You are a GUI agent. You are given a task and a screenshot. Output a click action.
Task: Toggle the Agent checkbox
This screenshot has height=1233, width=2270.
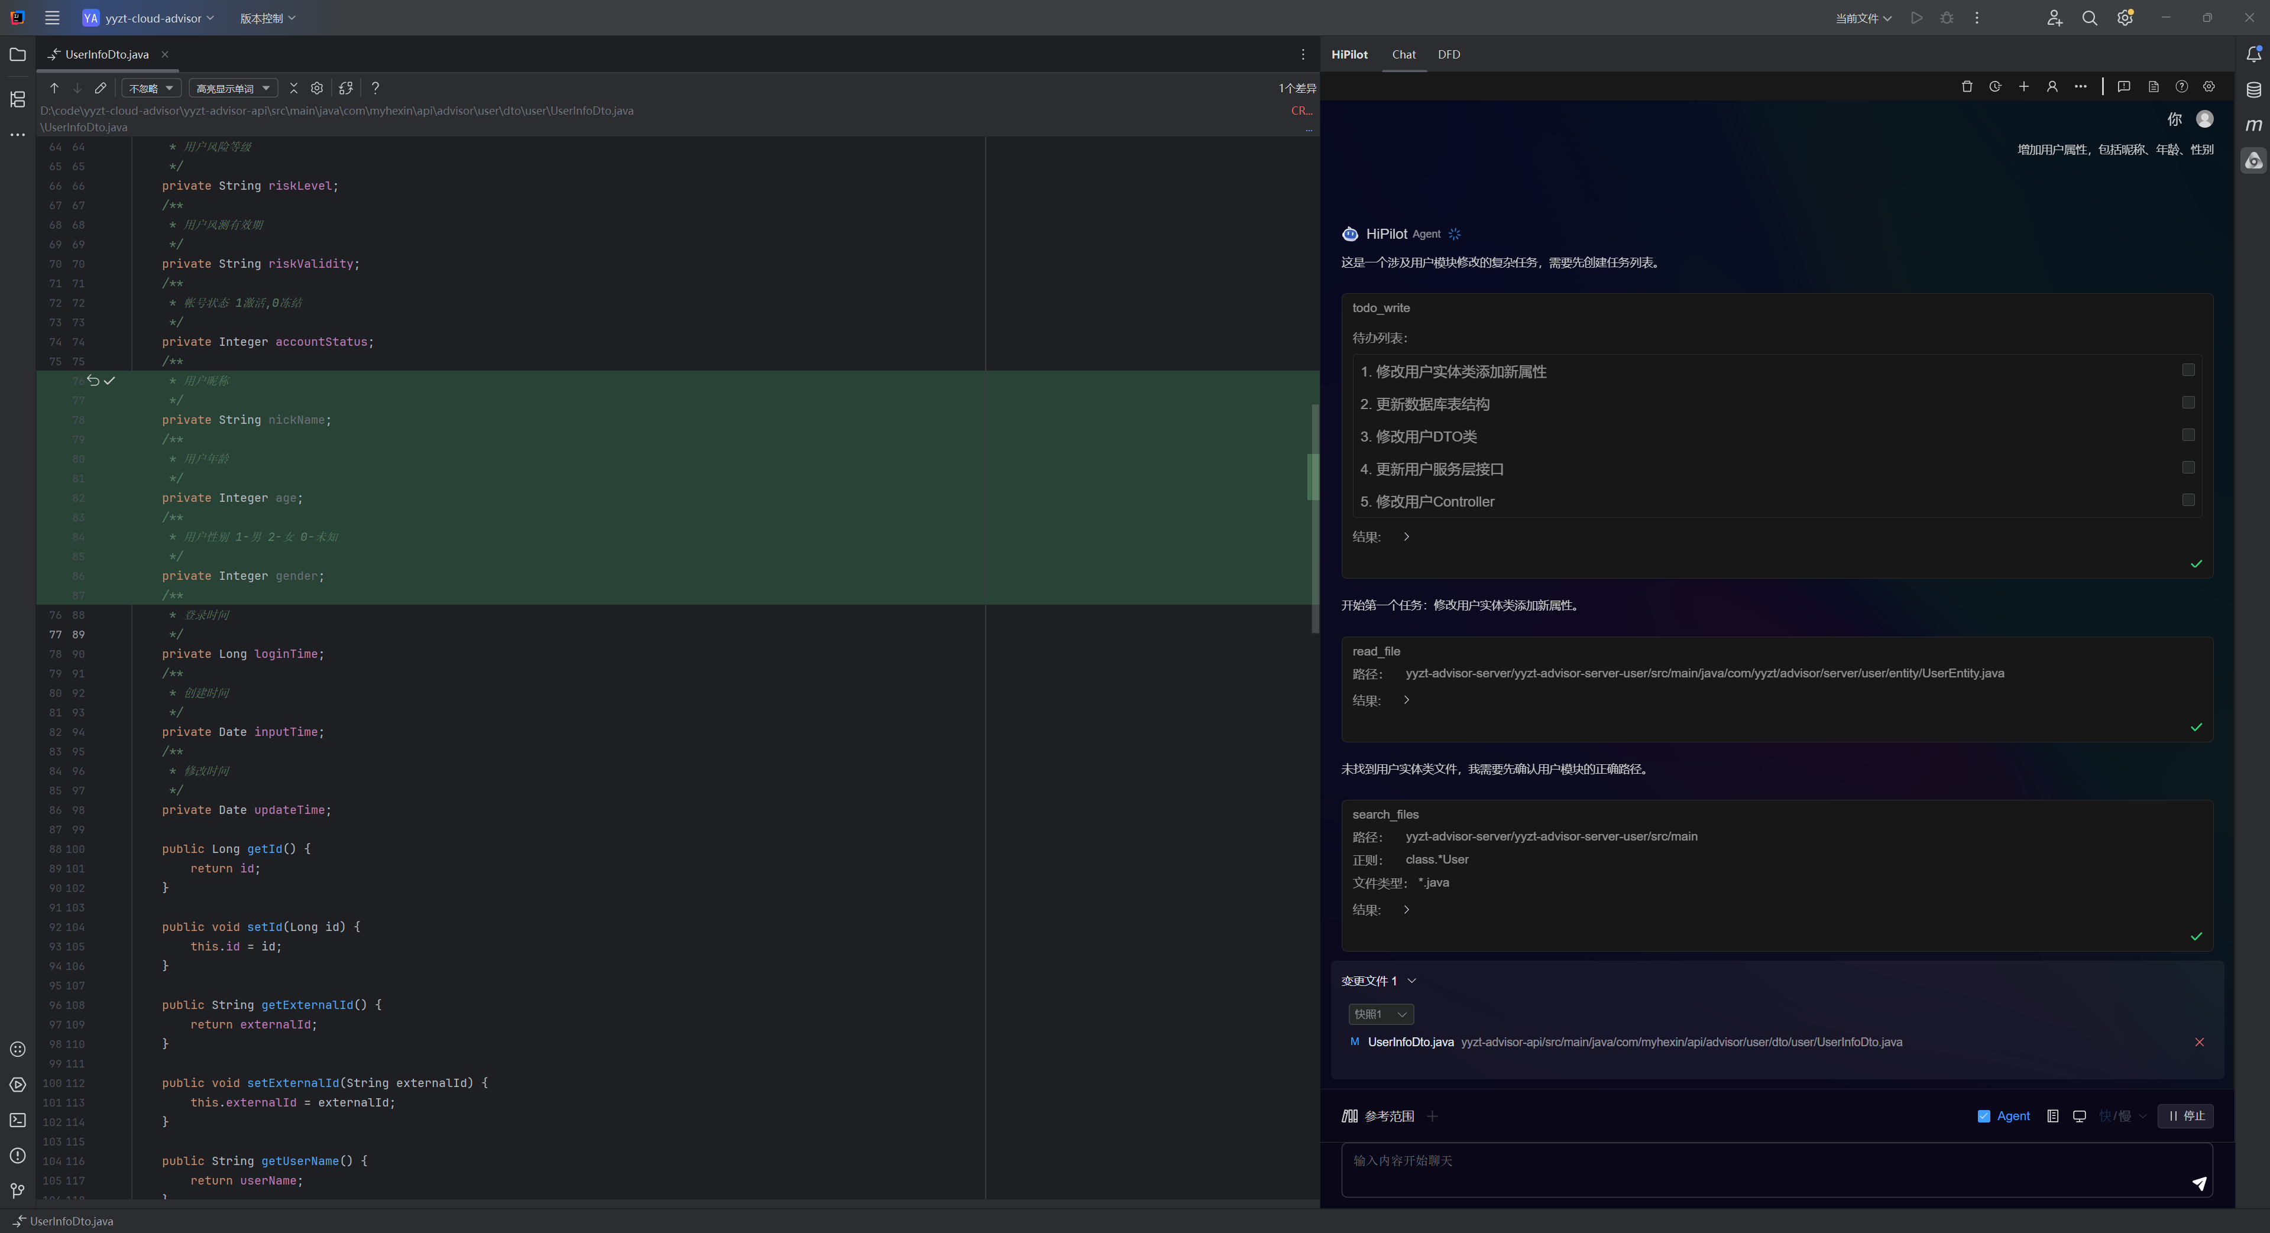(x=1984, y=1116)
